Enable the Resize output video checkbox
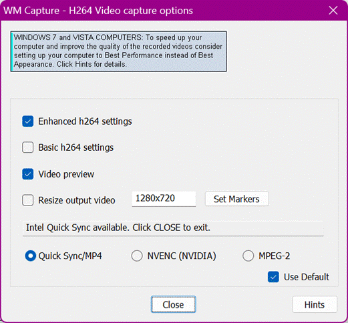The width and height of the screenshot is (348, 323). 28,200
